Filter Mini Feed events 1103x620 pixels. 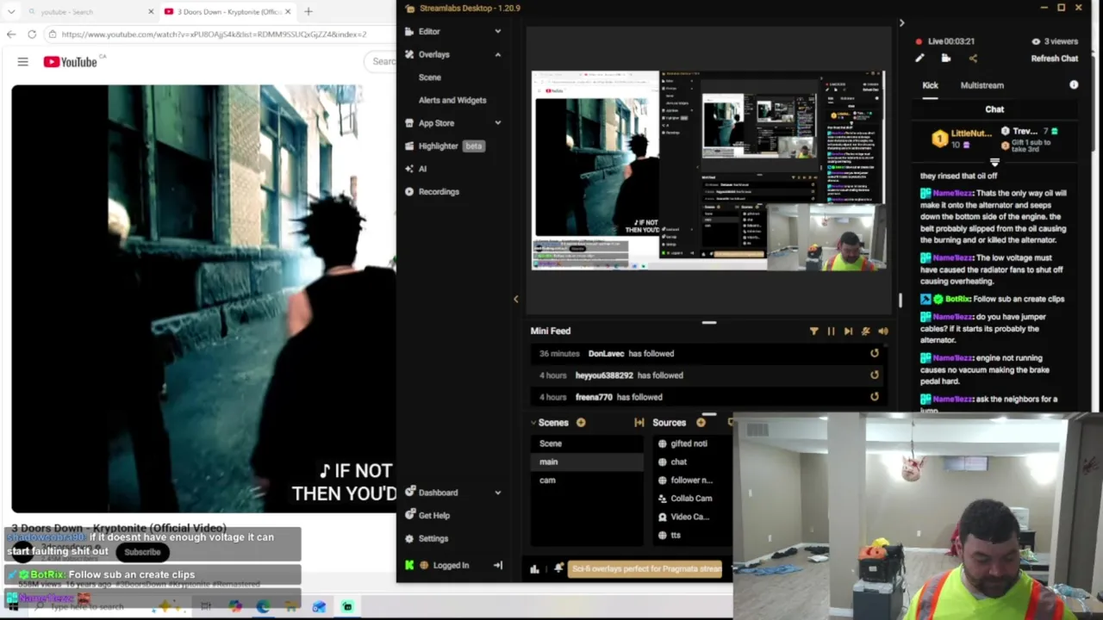click(813, 331)
